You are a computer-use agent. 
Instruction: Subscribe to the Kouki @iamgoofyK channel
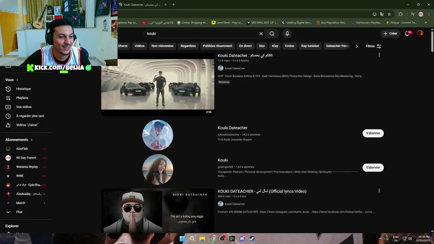(373, 167)
